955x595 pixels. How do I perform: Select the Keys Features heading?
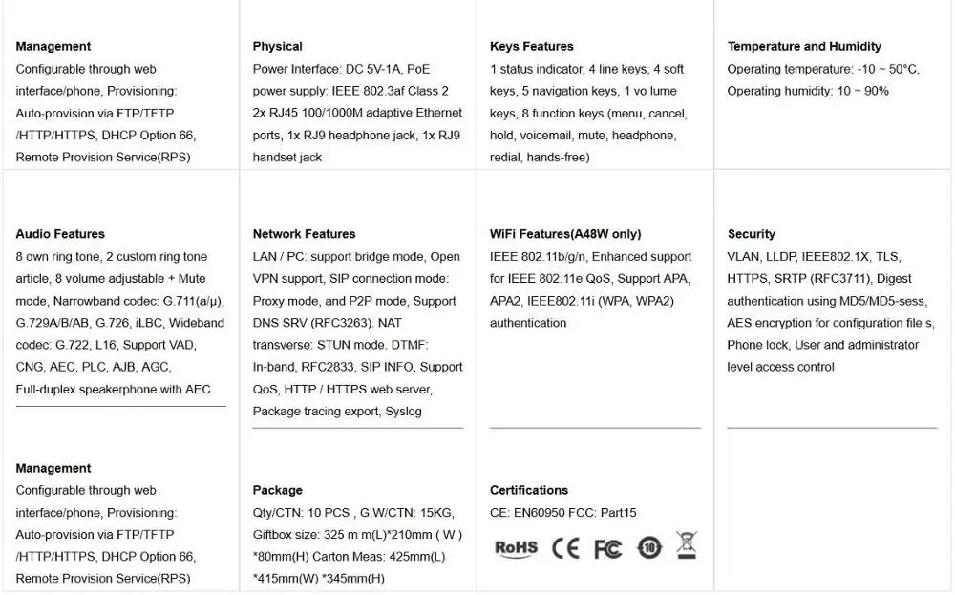(532, 46)
